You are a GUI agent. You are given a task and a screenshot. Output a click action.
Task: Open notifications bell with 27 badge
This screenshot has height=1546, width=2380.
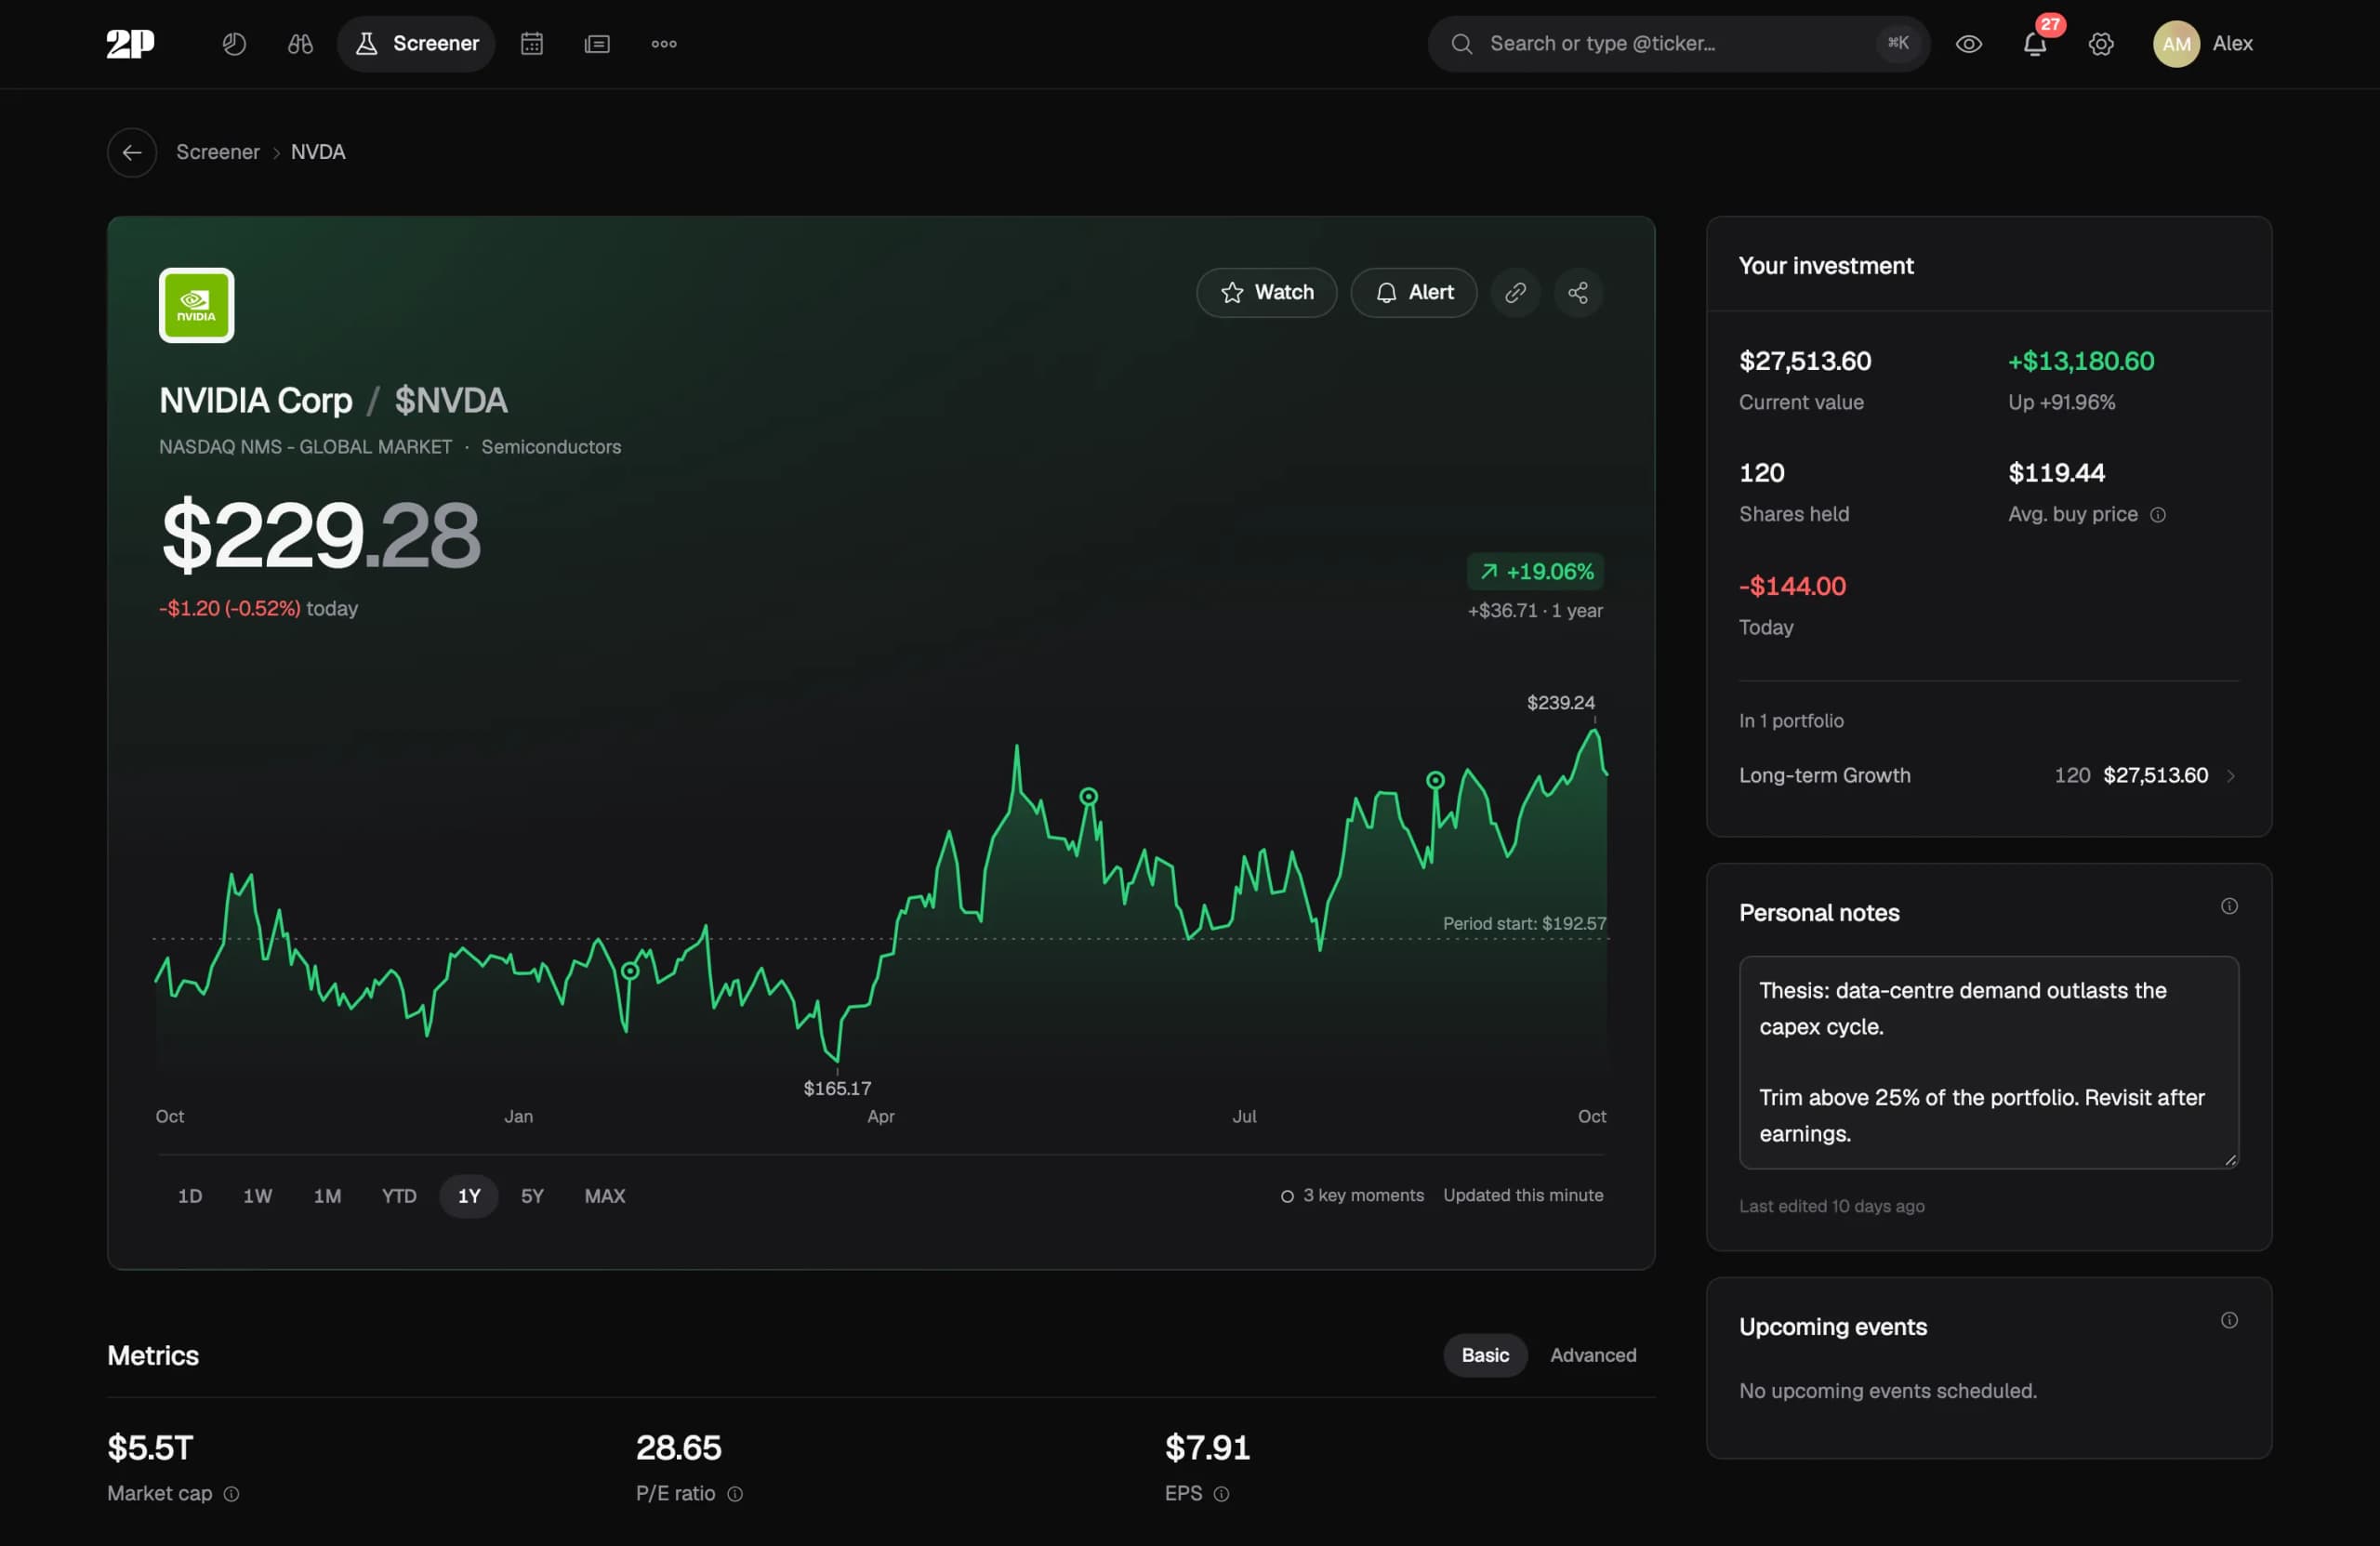click(x=2035, y=43)
